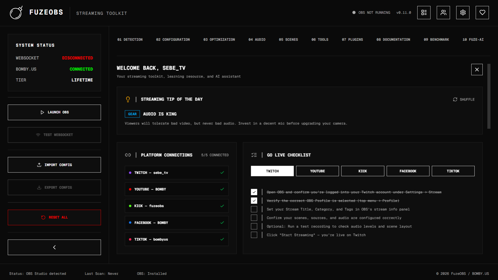Select the YOUTUBE checklist platform tab
This screenshot has width=498, height=280.
pos(317,171)
